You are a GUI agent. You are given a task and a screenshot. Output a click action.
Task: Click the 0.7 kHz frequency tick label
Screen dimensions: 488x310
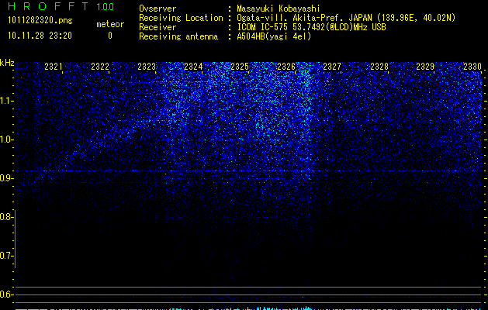5,256
